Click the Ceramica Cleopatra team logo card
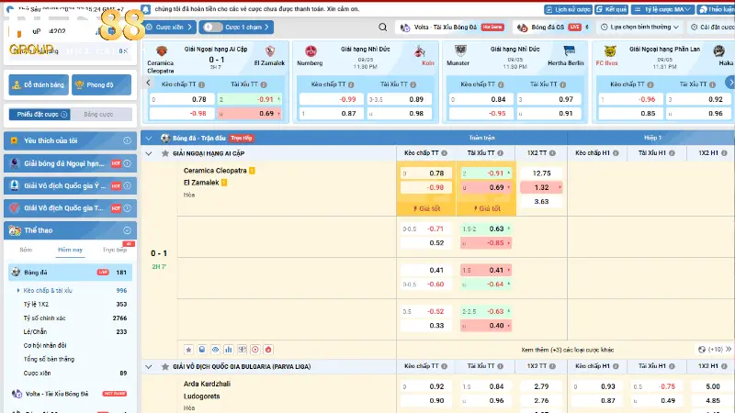735x413 pixels. (x=162, y=51)
